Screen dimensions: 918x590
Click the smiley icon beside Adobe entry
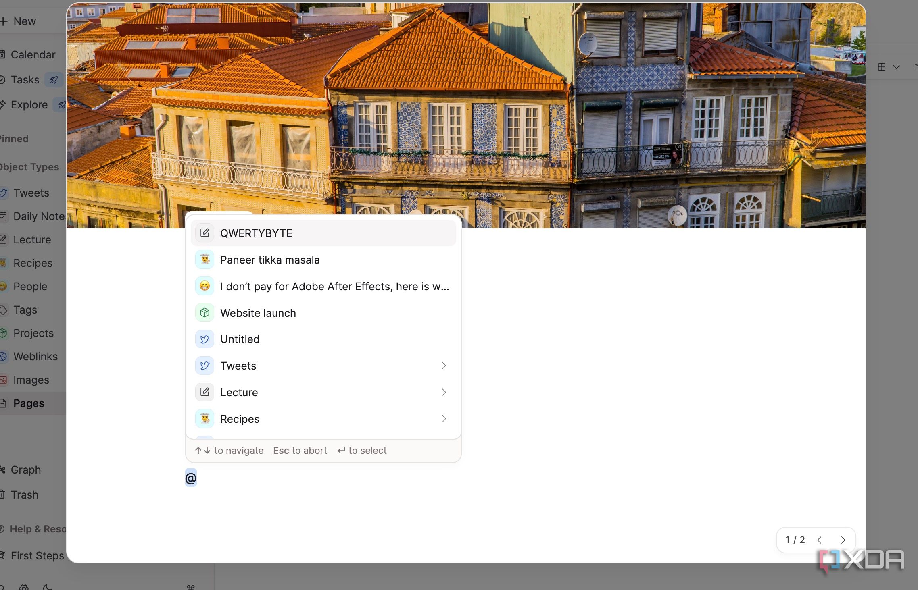[x=204, y=286]
